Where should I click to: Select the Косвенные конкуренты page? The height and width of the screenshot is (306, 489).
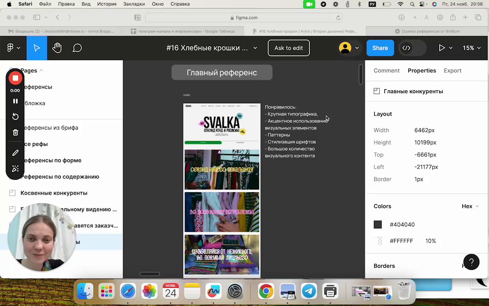(54, 193)
